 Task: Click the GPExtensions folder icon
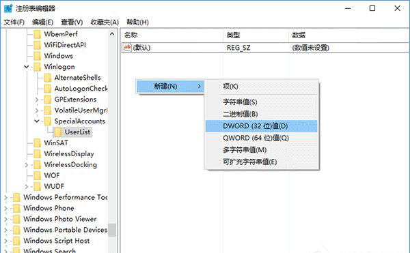coord(48,100)
